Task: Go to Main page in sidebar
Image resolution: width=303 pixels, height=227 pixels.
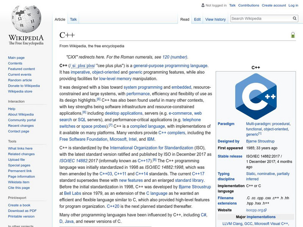Action: pyautogui.click(x=16, y=58)
